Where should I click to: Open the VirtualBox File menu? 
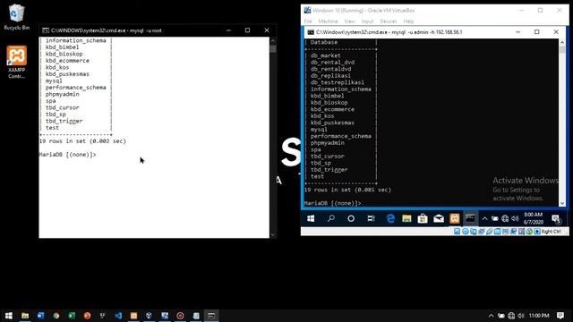308,21
